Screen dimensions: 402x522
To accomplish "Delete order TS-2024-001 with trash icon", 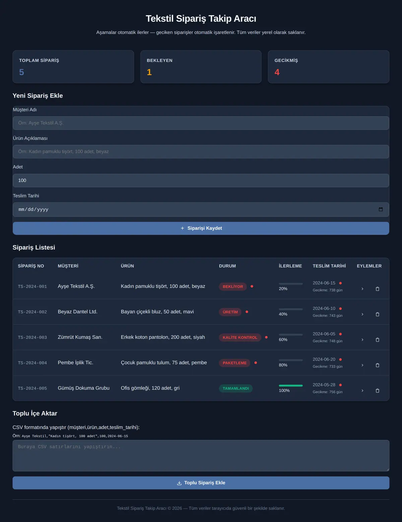I will [x=378, y=289].
